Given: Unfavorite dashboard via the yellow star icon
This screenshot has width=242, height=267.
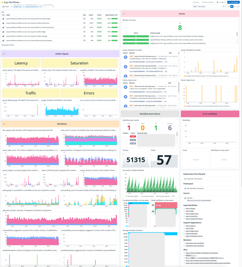Looking at the screenshot, I should (x=2, y=2).
